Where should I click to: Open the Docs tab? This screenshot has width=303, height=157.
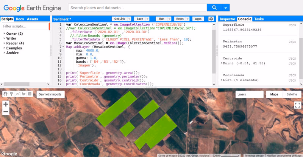click(20, 19)
